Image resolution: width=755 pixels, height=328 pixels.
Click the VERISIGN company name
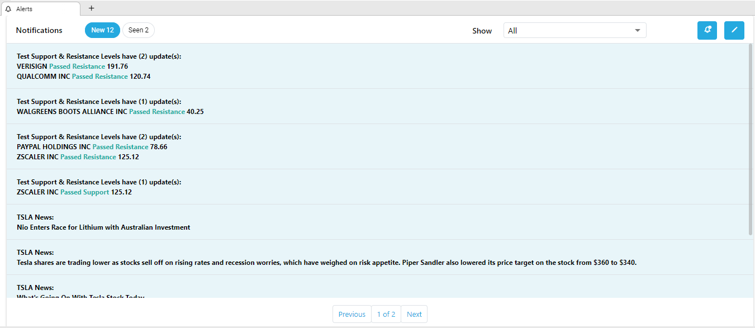click(x=32, y=66)
